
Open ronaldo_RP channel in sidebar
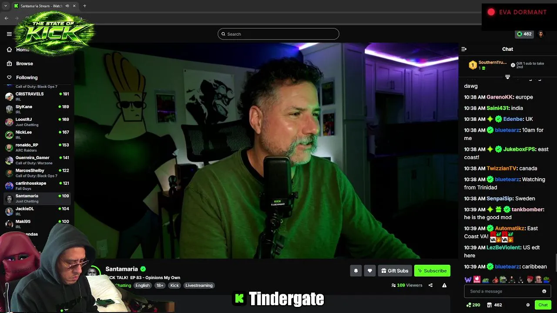click(37, 147)
